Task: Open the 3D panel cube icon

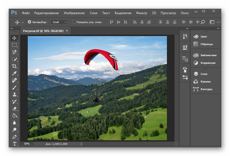Action: 185,47
